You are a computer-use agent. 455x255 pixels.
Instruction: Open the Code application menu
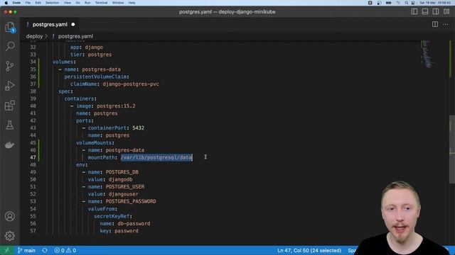point(16,3)
